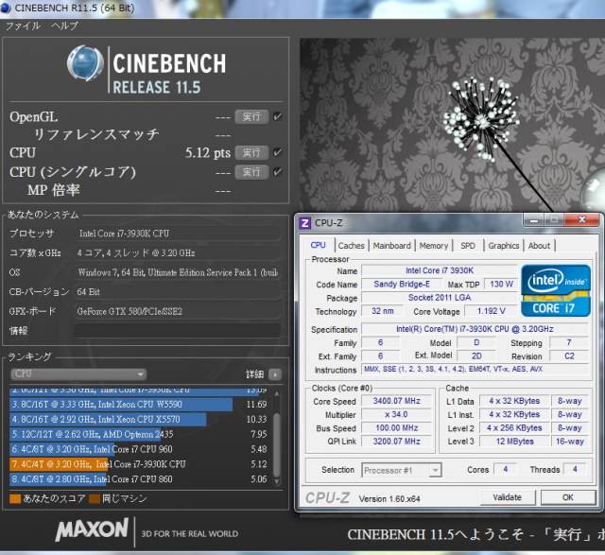Click the Multiplier value x 34.0
Screen dimensions: 605x555
click(397, 414)
